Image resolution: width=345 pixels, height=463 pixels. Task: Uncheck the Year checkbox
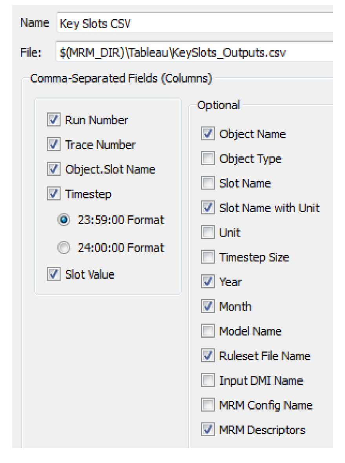208,282
